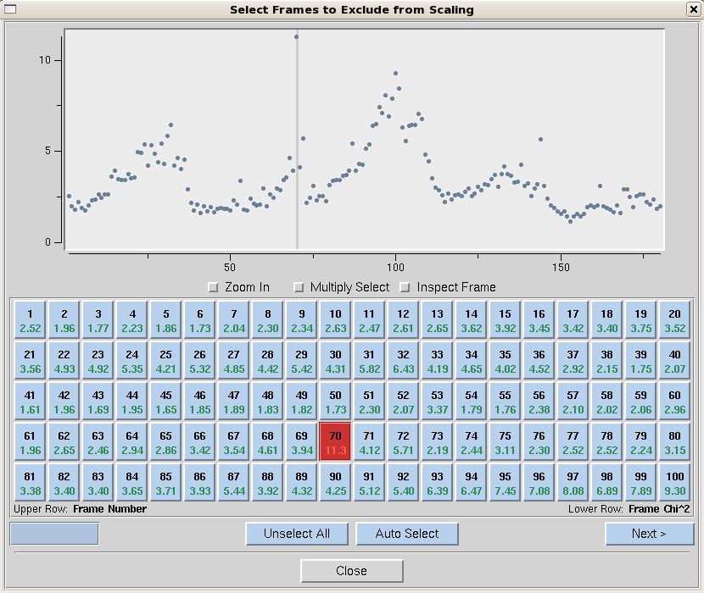704x593 pixels.
Task: Enable the Zoom In checkbox
Action: coord(214,287)
